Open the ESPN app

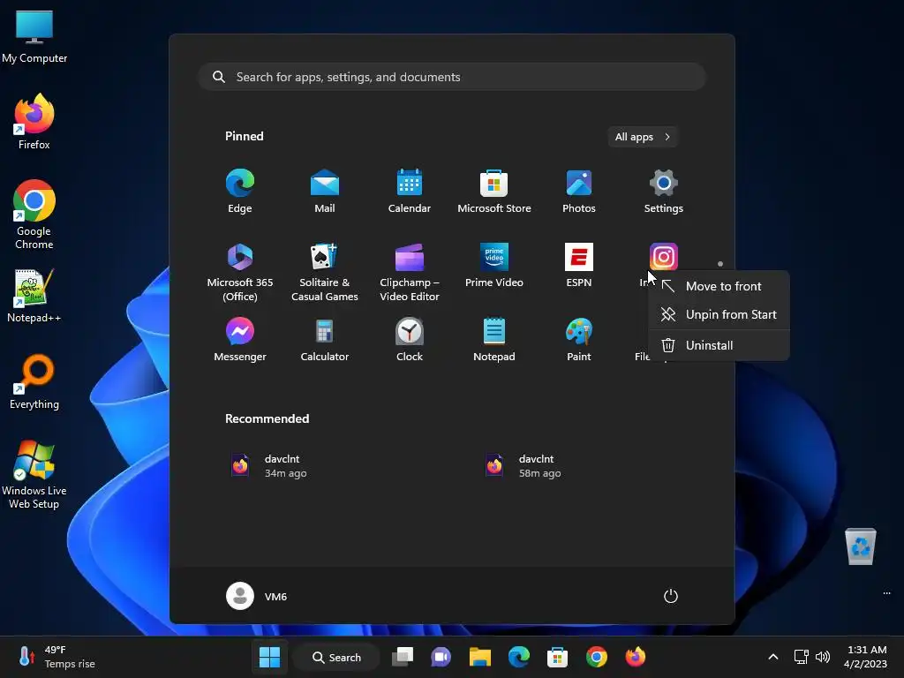coord(579,266)
